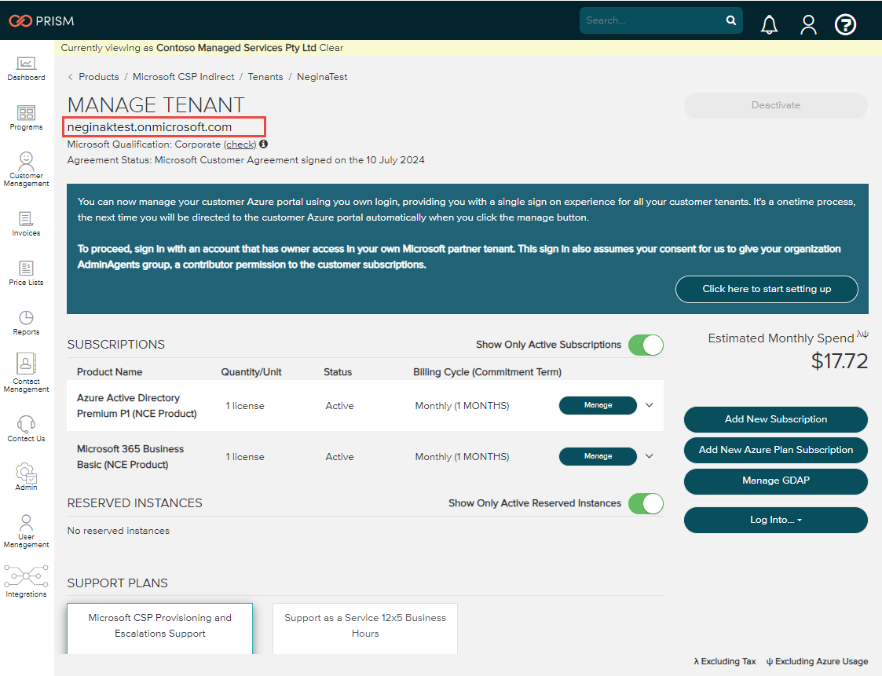Click the $17.72 estimated spend amount
Image resolution: width=882 pixels, height=676 pixels.
840,361
